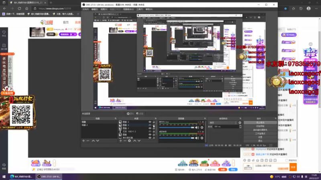Open the emoji icon in chat toolbar
Screen dimensions: 321x180
coord(245,160)
